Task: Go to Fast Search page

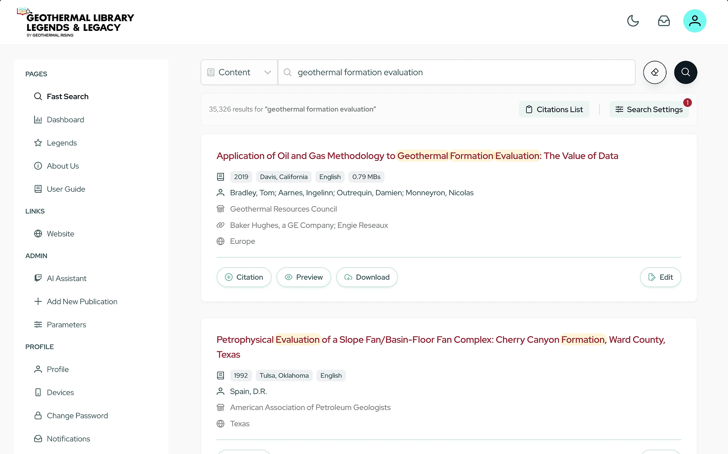Action: click(67, 97)
